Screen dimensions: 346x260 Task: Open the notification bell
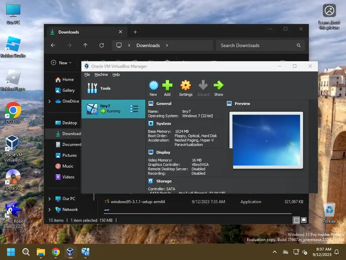[x=337, y=252]
